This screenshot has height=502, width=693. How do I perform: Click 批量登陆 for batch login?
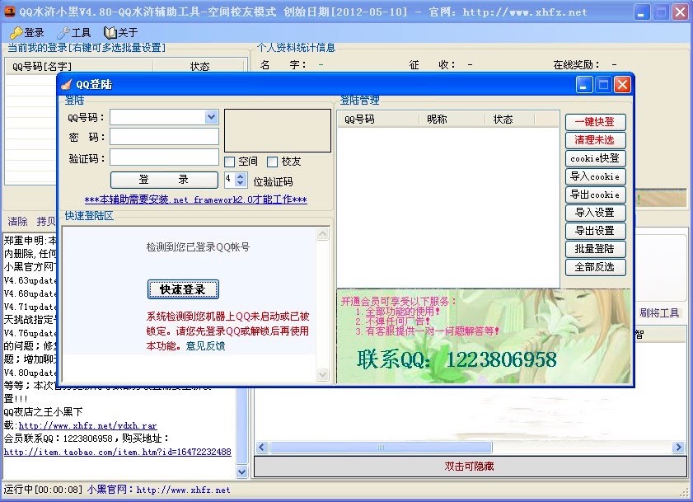pyautogui.click(x=595, y=249)
